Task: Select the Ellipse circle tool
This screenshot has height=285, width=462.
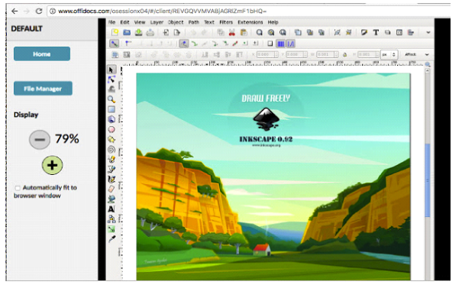Action: click(111, 129)
